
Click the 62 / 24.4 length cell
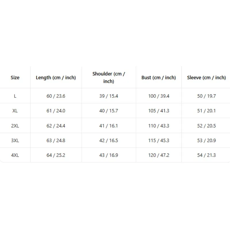[x=56, y=126]
